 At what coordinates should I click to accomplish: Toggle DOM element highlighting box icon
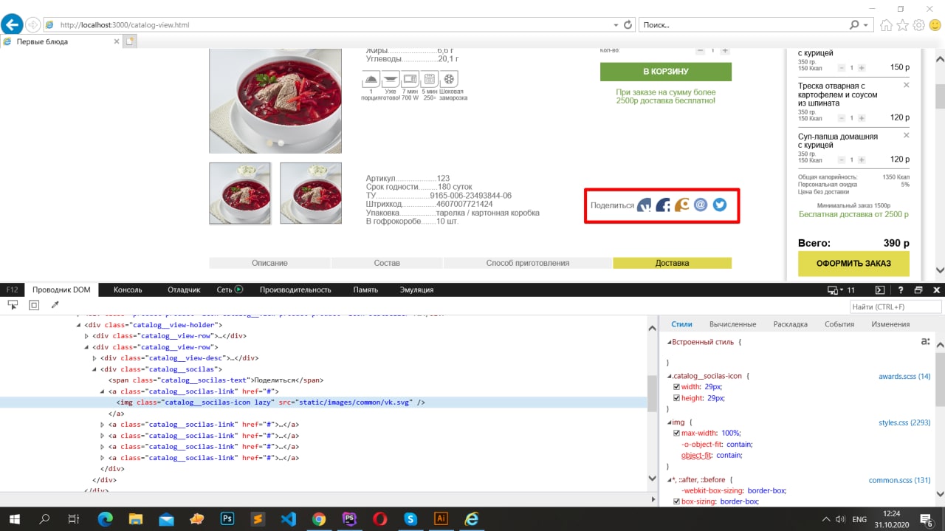coord(34,305)
